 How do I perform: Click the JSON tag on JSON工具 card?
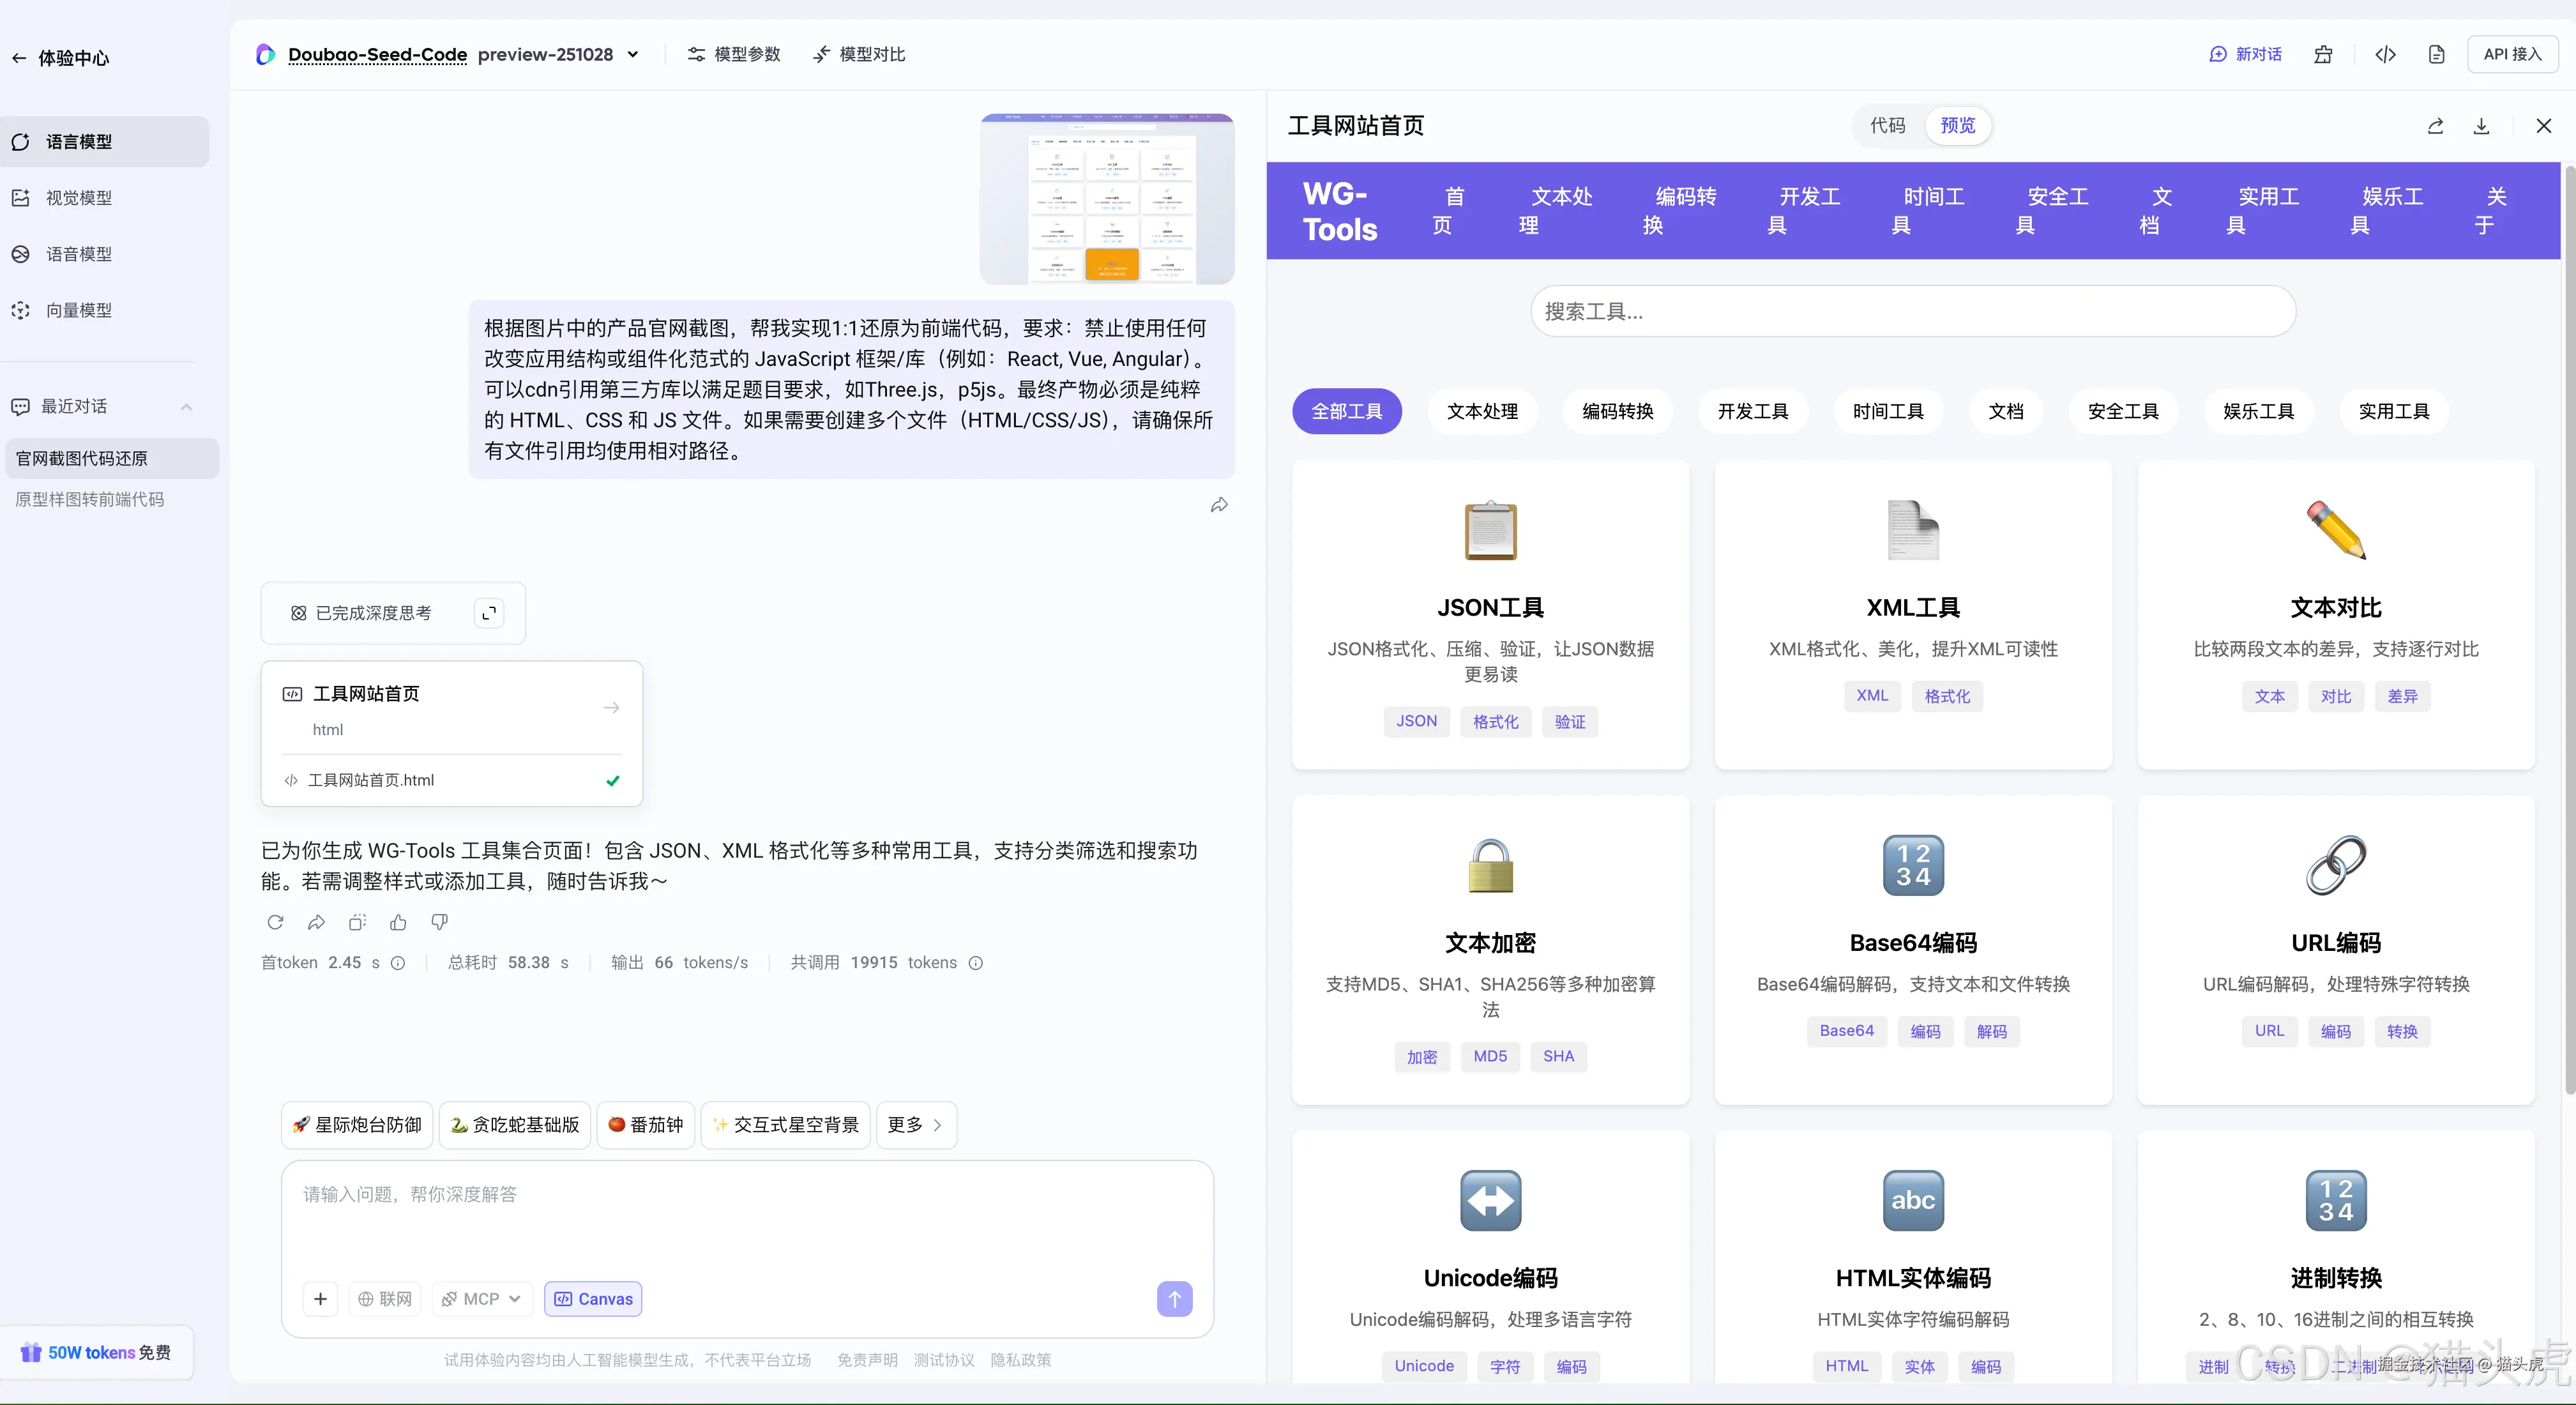(x=1416, y=721)
